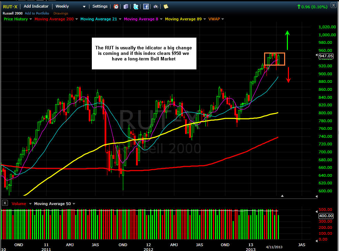Expand the Moving Average 8 dropdown arrow
This screenshot has height=251, width=339.
(x=161, y=19)
